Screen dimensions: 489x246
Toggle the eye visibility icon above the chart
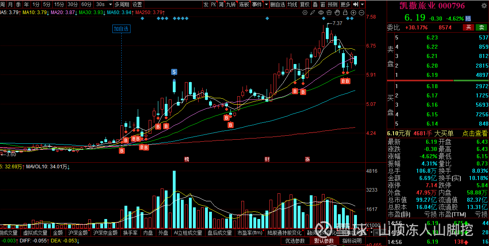321,12
